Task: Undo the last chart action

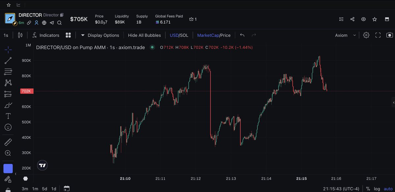Action: coord(242,35)
